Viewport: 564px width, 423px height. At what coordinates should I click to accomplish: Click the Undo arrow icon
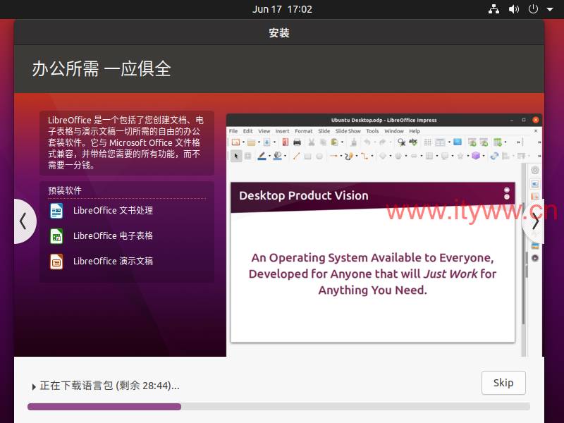[367, 142]
